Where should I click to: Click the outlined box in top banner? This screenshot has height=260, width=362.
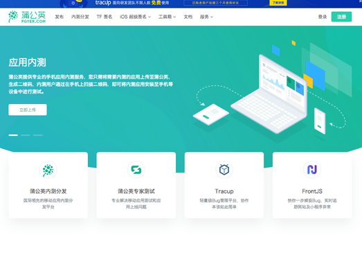tap(216, 3)
